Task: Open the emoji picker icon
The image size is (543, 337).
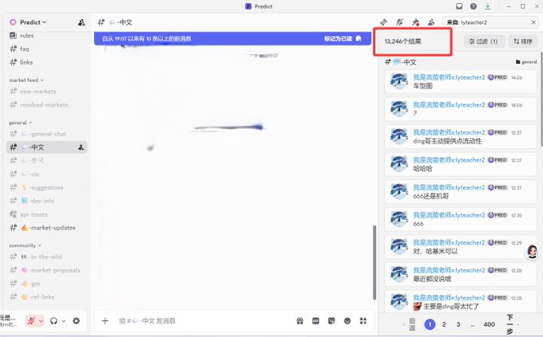Action: (x=347, y=321)
